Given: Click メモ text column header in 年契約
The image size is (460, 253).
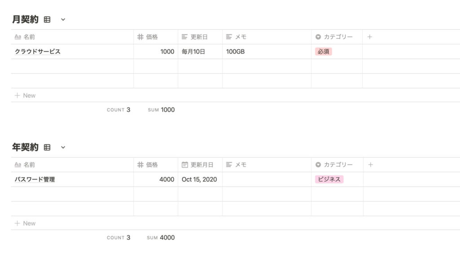Looking at the screenshot, I should 267,165.
